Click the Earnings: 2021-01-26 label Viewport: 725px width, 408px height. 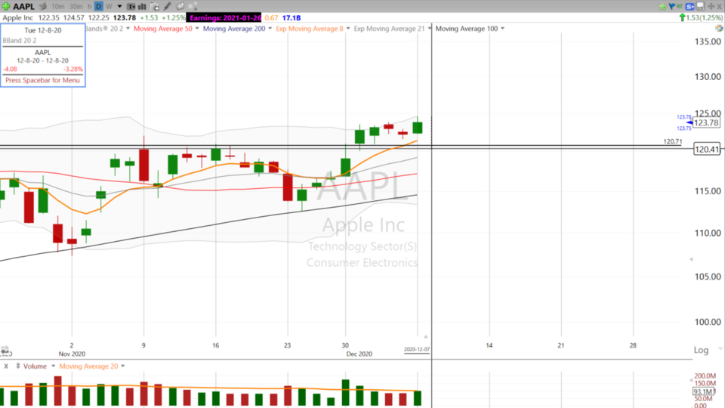coord(225,17)
